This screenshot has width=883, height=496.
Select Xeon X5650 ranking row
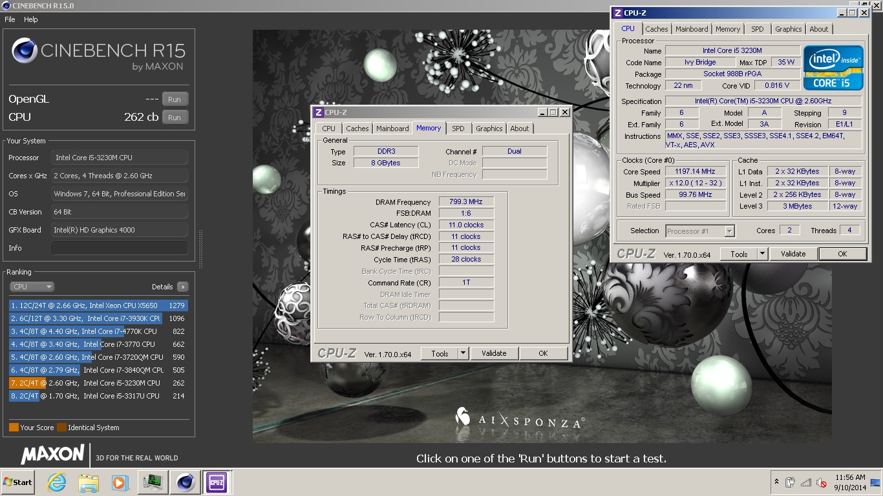tap(98, 305)
